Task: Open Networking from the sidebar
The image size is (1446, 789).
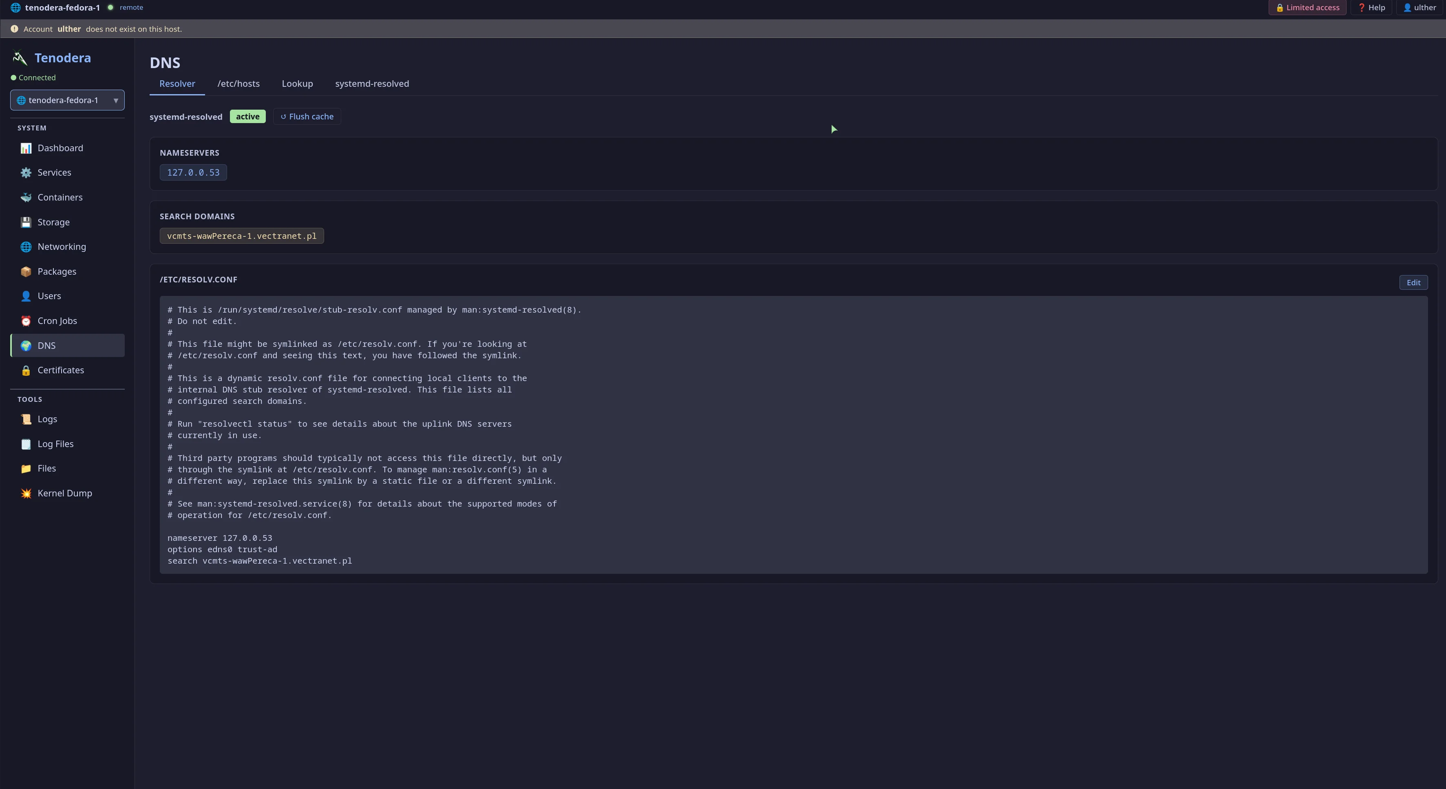Action: coord(67,247)
